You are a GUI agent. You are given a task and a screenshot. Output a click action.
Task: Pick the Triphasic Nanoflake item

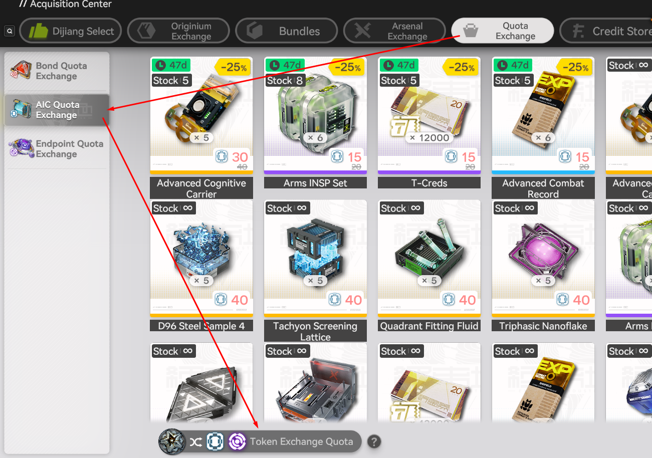pyautogui.click(x=543, y=266)
